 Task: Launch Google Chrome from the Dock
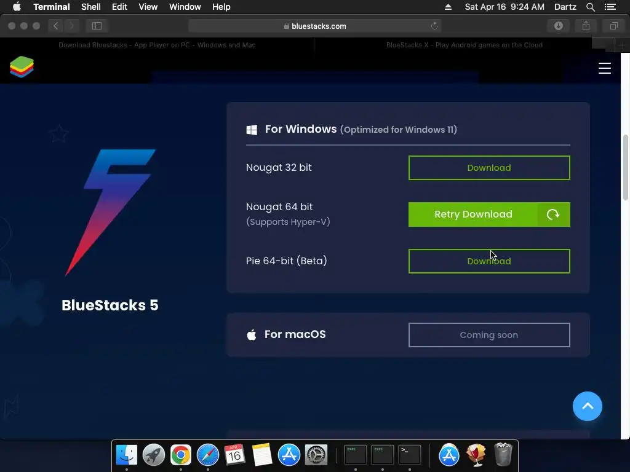point(181,455)
